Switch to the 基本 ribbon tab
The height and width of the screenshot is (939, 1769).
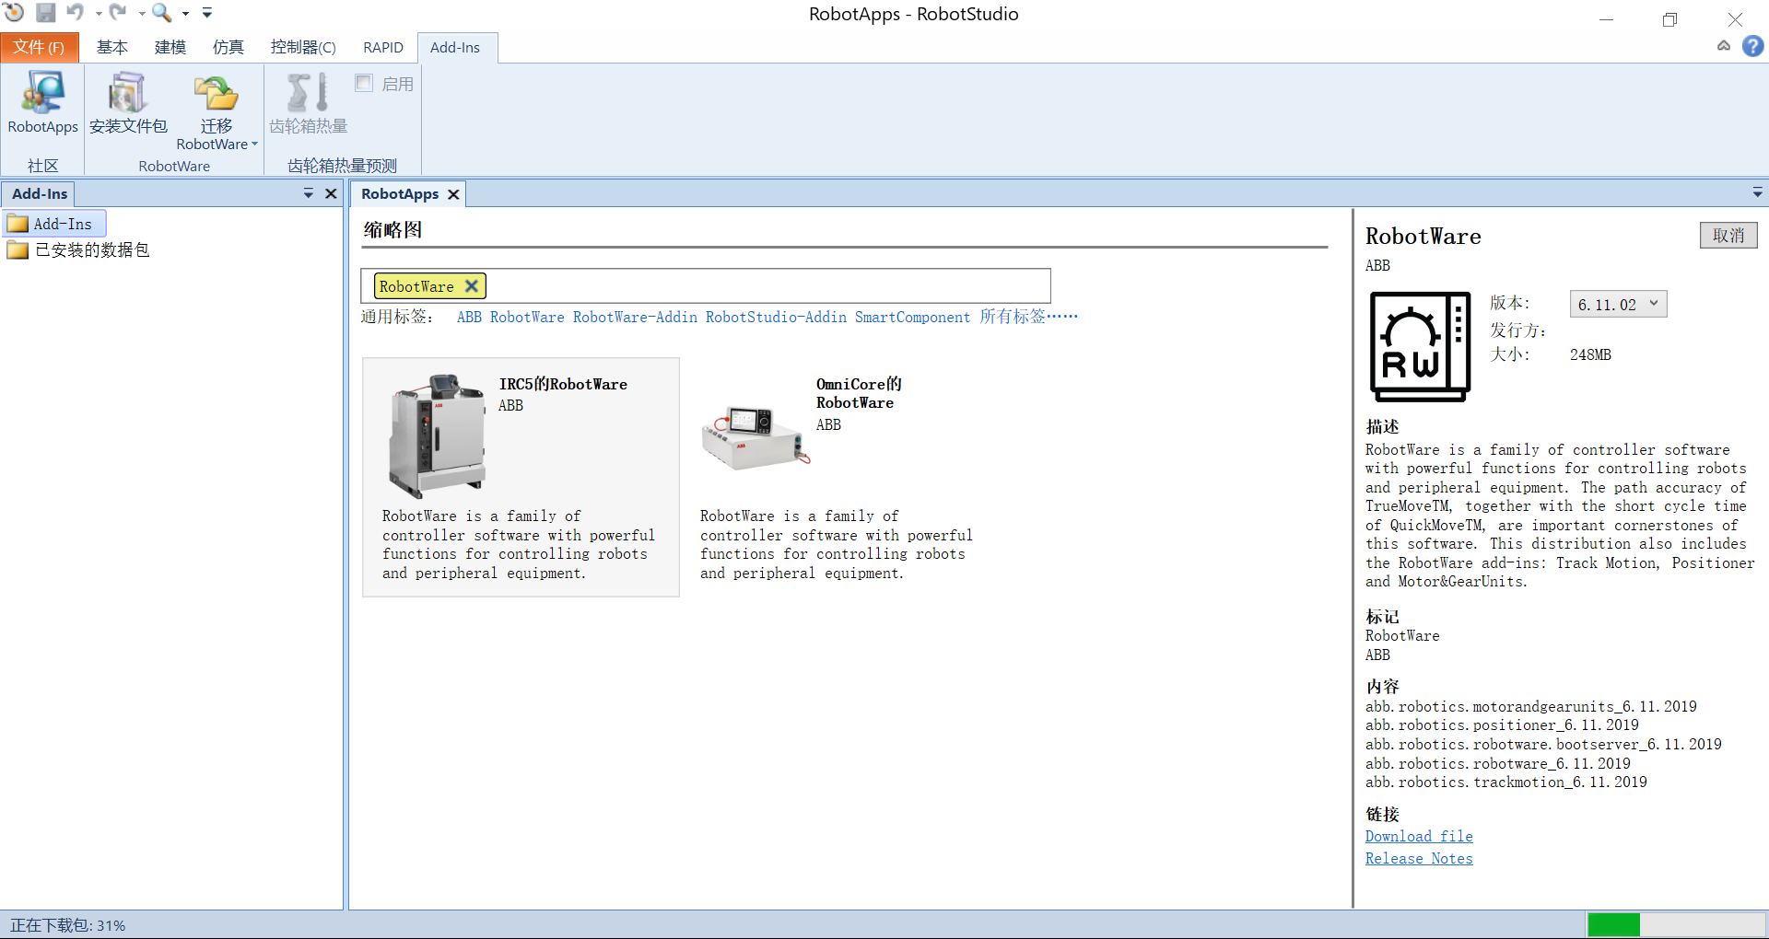[112, 47]
